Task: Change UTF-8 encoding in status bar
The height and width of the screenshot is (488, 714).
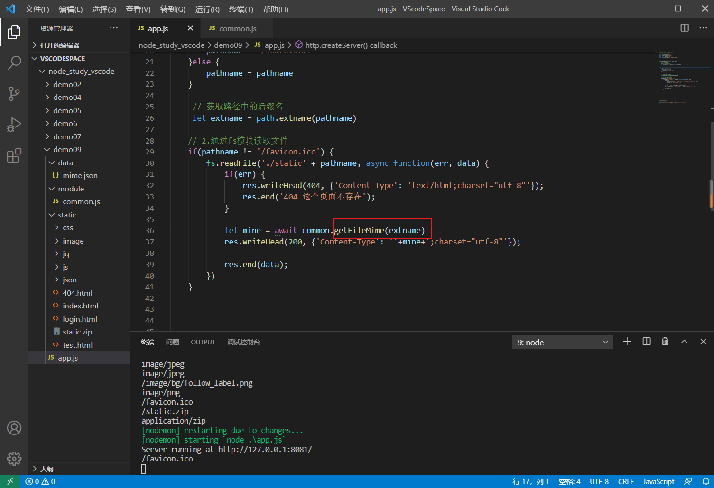Action: pyautogui.click(x=599, y=481)
